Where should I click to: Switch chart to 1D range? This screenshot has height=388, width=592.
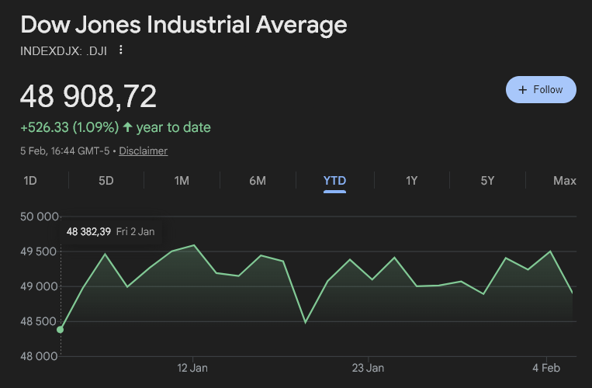click(30, 181)
